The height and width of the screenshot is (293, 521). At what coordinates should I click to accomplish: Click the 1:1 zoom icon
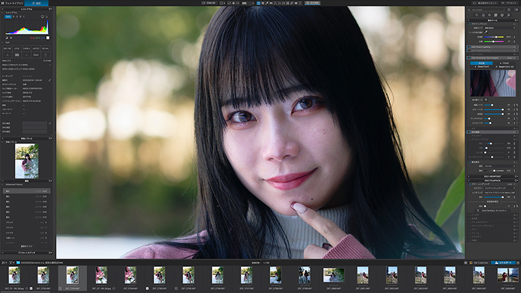(238, 3)
